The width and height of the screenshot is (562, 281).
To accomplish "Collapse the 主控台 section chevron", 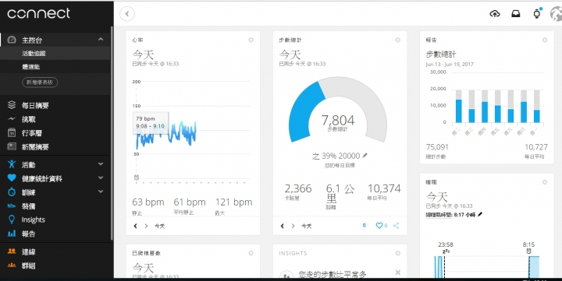I will coord(101,40).
